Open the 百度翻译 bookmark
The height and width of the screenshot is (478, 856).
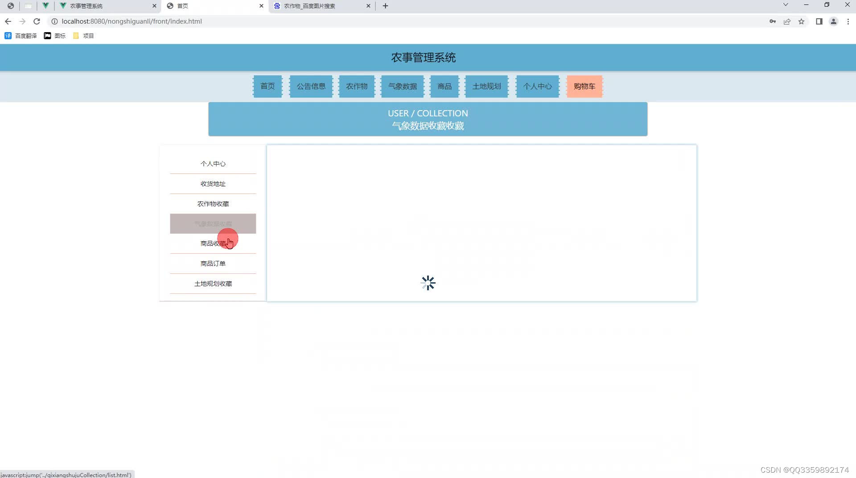(x=21, y=36)
